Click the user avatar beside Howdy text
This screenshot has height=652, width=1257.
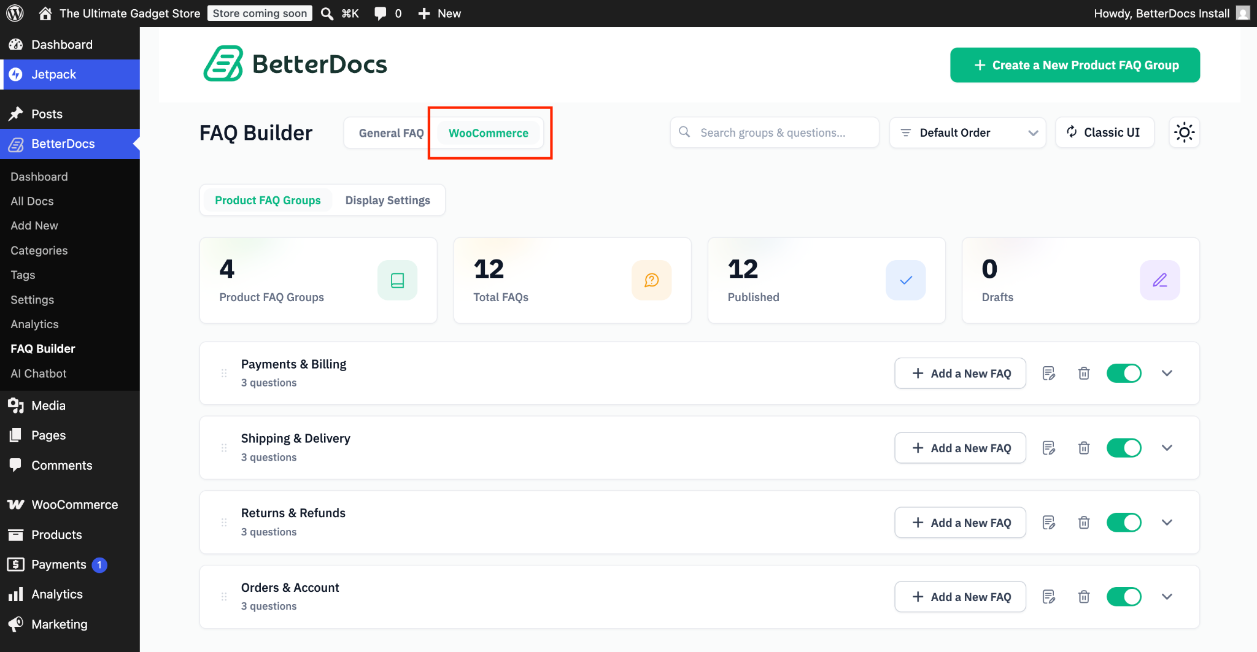point(1243,13)
